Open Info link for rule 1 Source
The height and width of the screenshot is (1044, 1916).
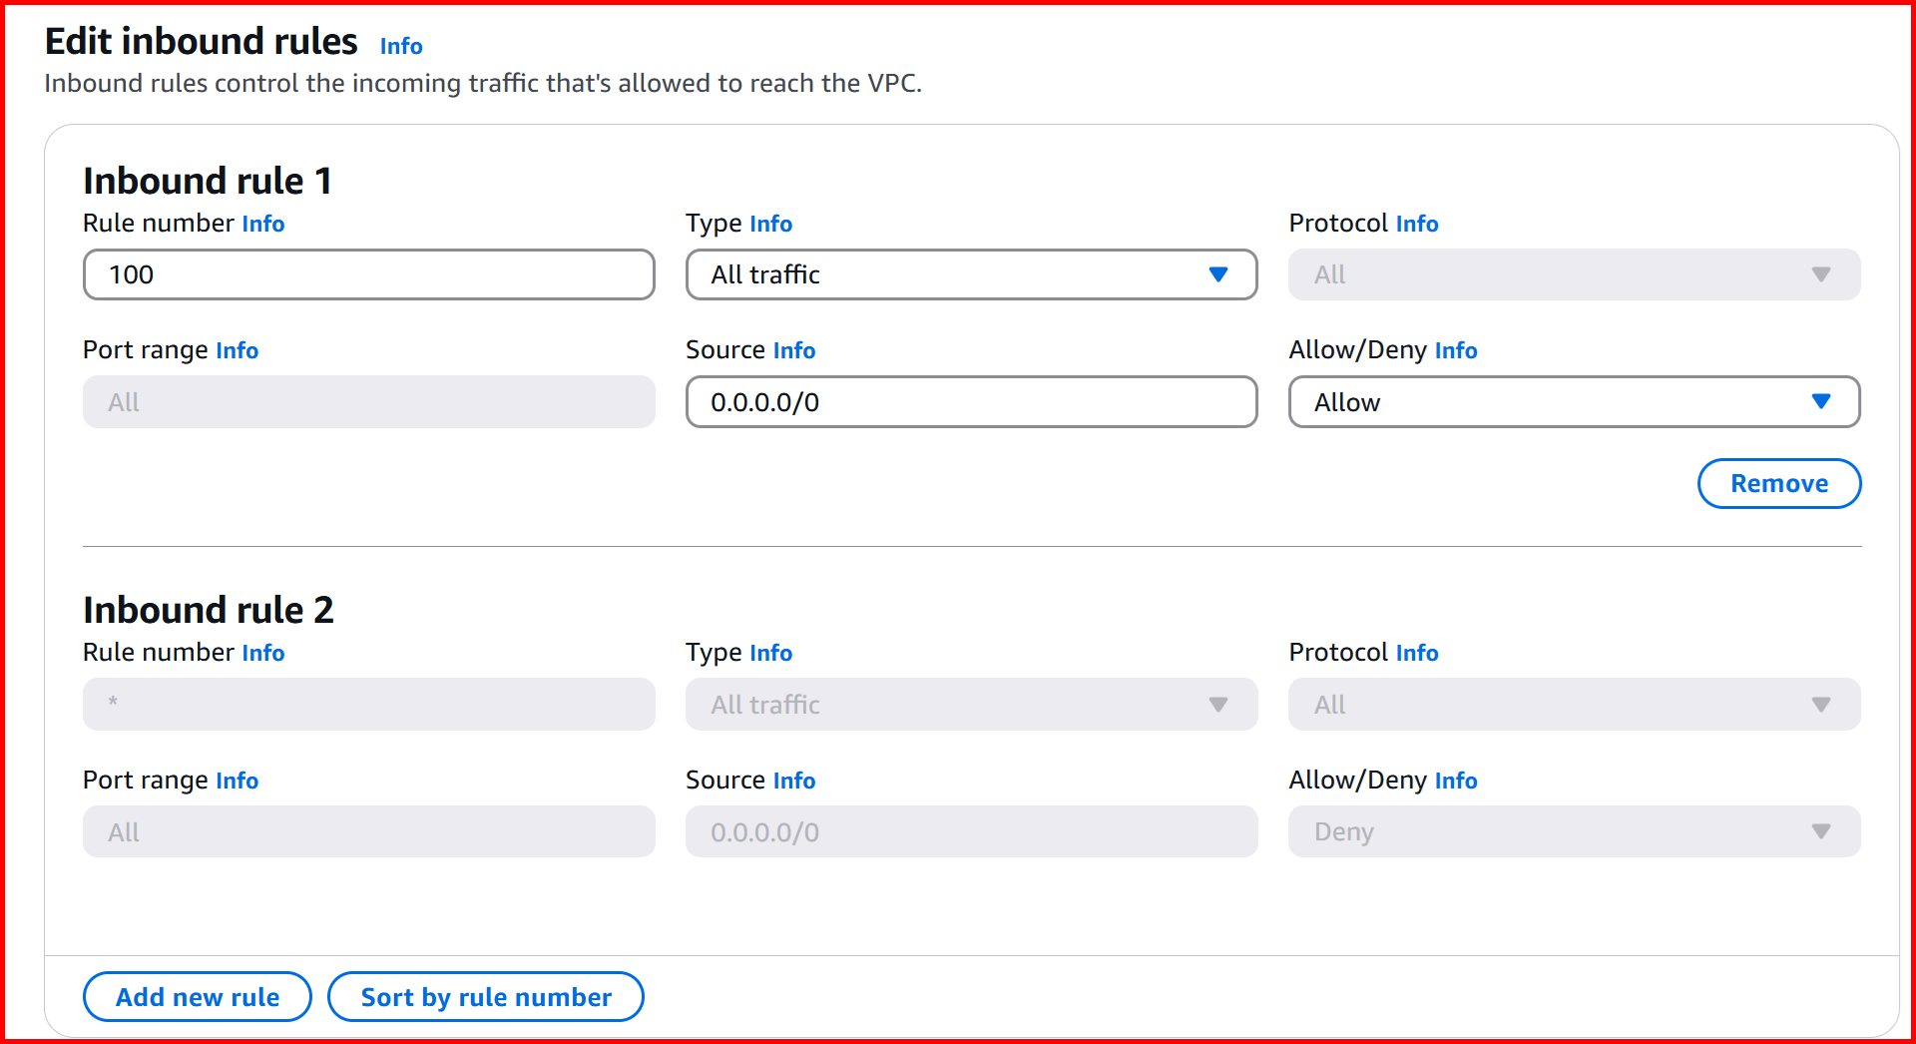coord(793,350)
